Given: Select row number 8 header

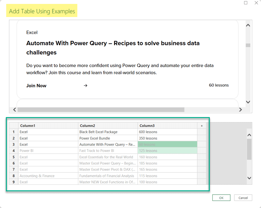Looking at the screenshot, I should (14, 176).
